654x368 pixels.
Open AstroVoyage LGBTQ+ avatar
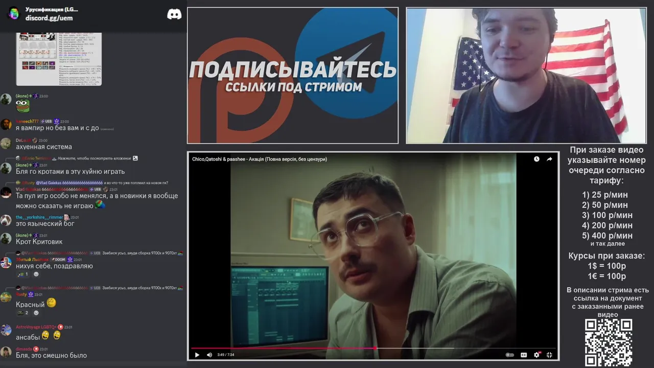coord(6,330)
